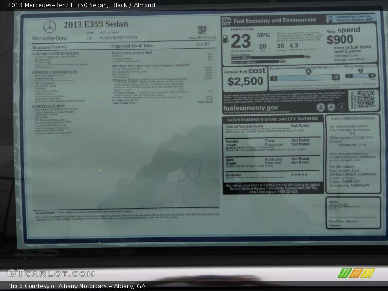
Task: Click the Smog Rating scale
Action: [x=360, y=76]
